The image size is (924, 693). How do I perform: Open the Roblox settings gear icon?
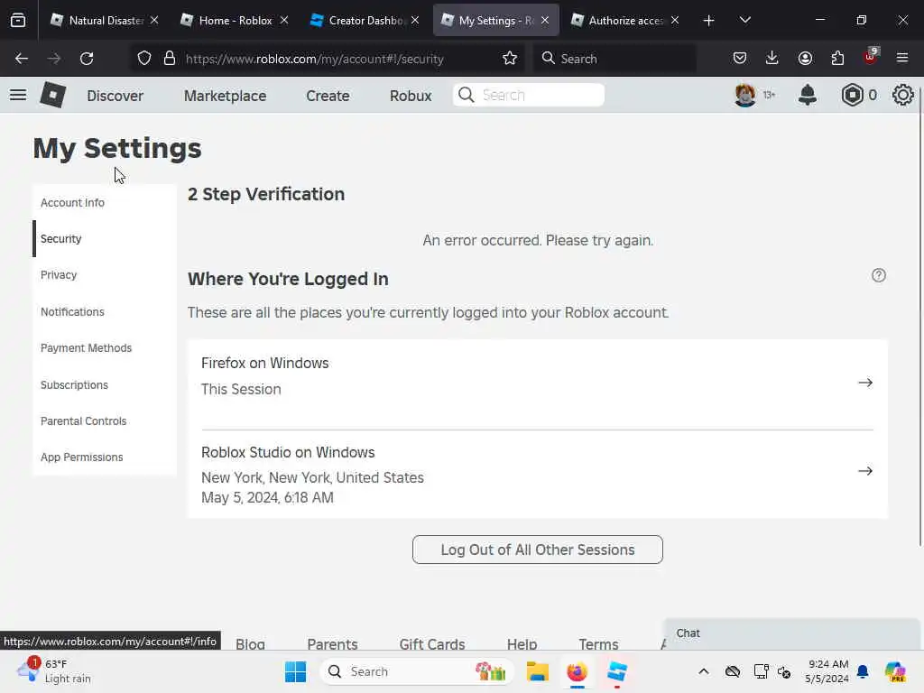click(902, 95)
